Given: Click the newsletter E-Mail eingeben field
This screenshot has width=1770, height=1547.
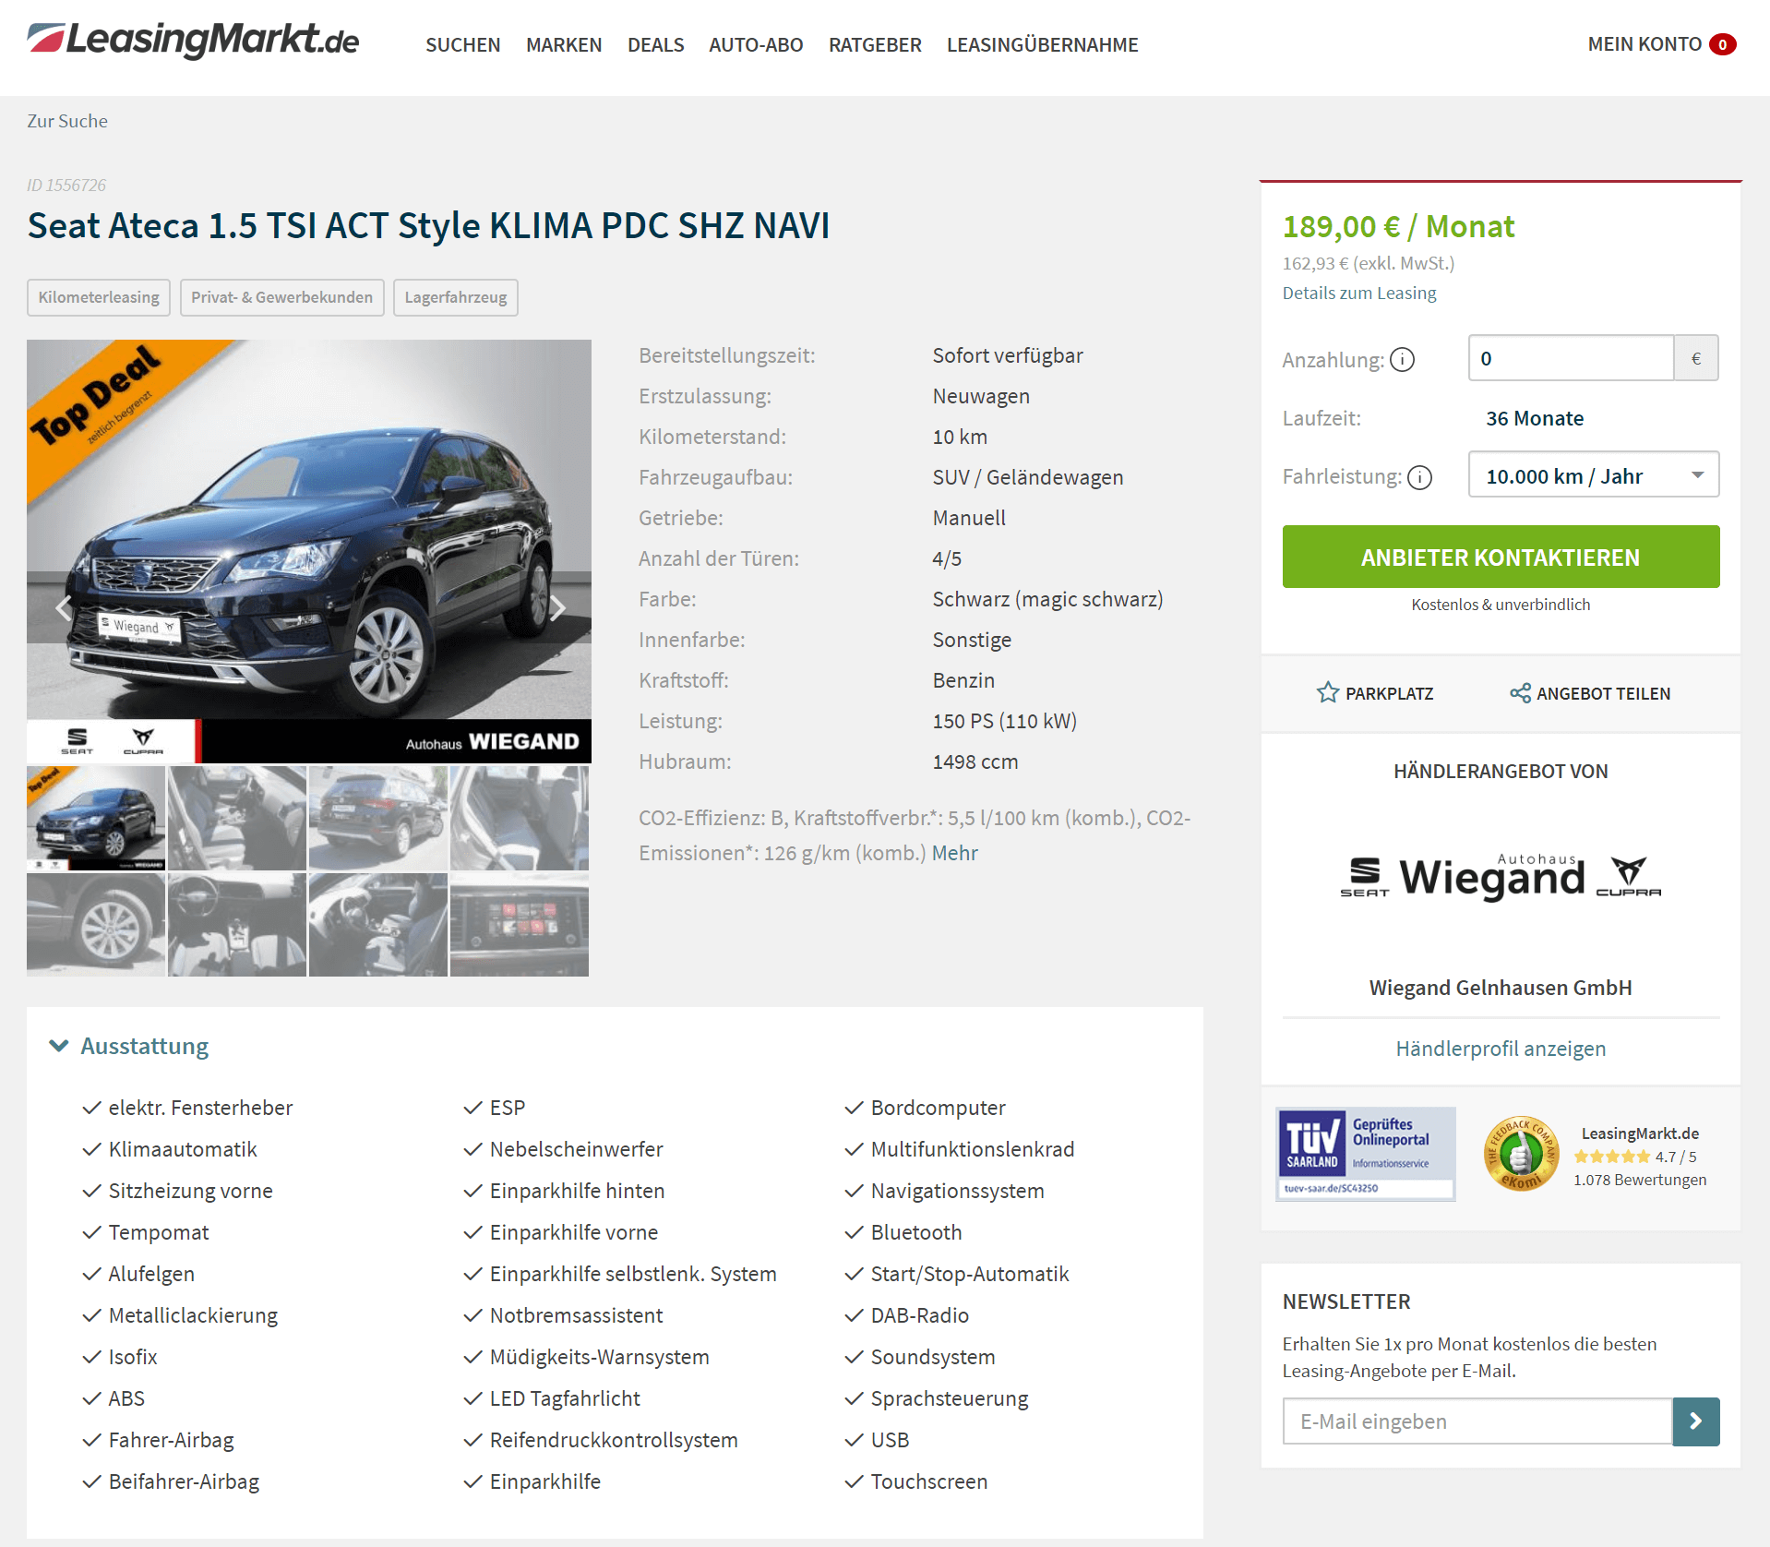Looking at the screenshot, I should pyautogui.click(x=1477, y=1421).
